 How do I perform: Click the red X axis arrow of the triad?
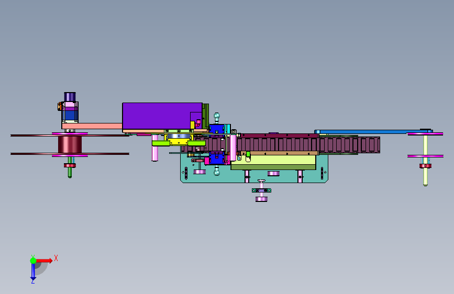coord(45,261)
